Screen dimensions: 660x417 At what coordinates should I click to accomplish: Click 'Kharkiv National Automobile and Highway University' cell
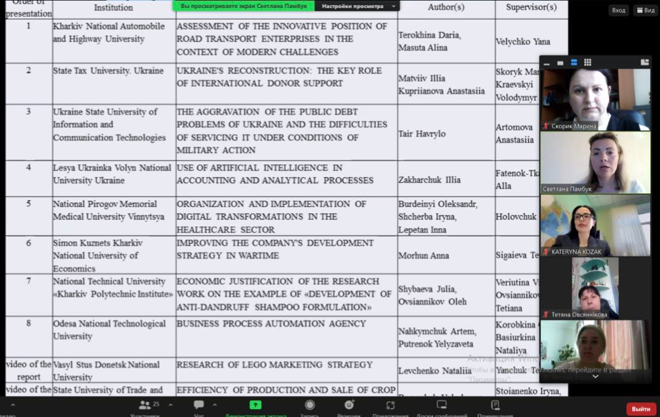tap(114, 41)
